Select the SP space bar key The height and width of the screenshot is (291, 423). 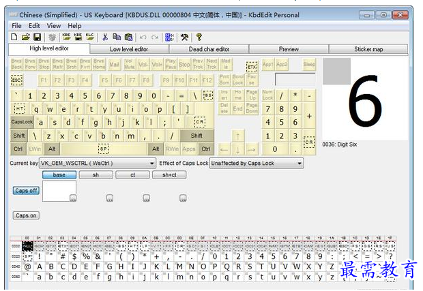point(104,149)
